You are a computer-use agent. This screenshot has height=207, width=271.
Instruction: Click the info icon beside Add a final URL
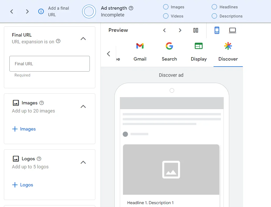(x=41, y=11)
